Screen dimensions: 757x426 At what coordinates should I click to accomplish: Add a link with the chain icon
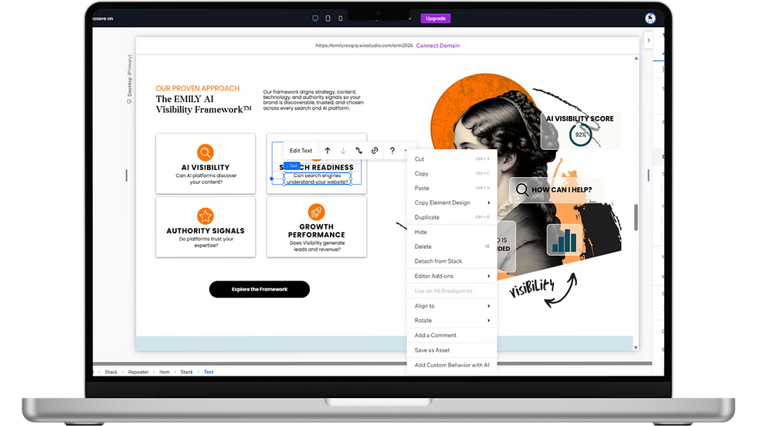375,151
